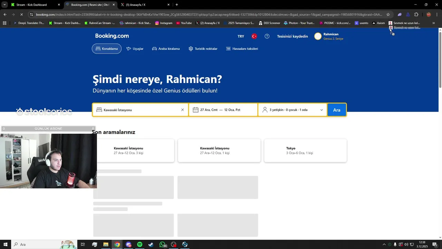Viewport: 442px width, 249px height.
Task: Open the help question mark icon
Action: (267, 36)
